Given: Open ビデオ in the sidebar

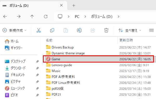Looking at the screenshot, I should [11, 95].
